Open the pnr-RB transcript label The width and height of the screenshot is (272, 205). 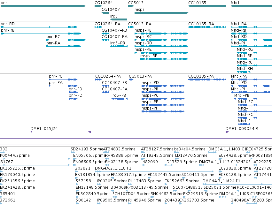click(8, 30)
